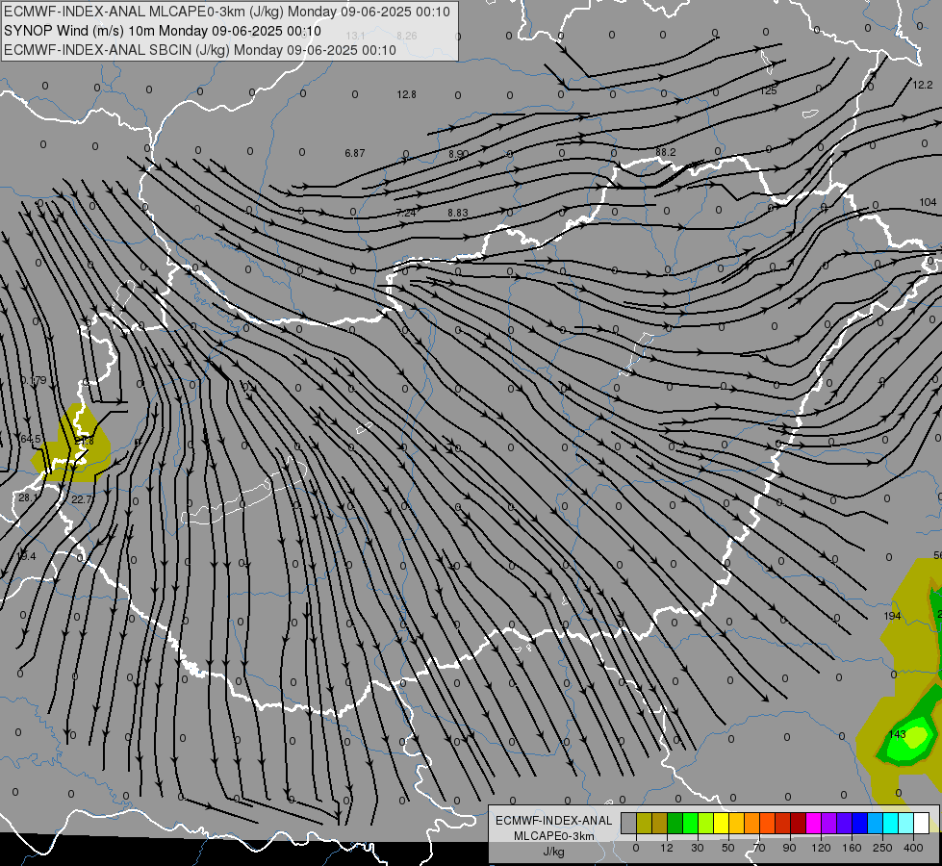Select the 64.5 value at left

tap(31, 440)
